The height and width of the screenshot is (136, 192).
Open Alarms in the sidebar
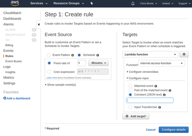point(8,24)
